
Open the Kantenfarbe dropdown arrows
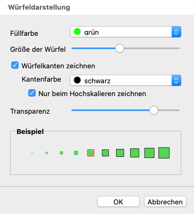(x=176, y=81)
